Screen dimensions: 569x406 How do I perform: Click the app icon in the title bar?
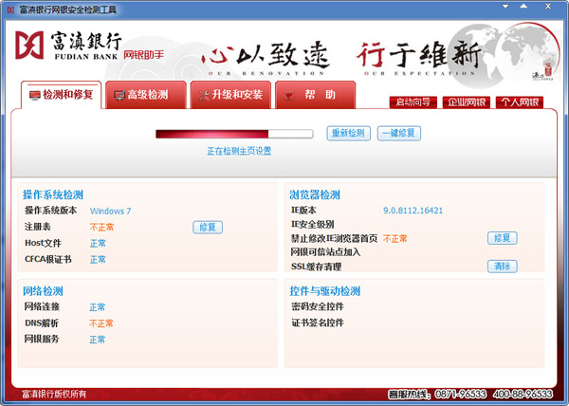9,9
